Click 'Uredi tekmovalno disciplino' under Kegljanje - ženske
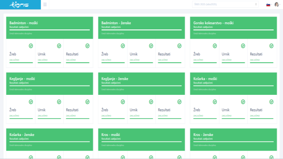The width and height of the screenshot is (283, 159). click(113, 89)
